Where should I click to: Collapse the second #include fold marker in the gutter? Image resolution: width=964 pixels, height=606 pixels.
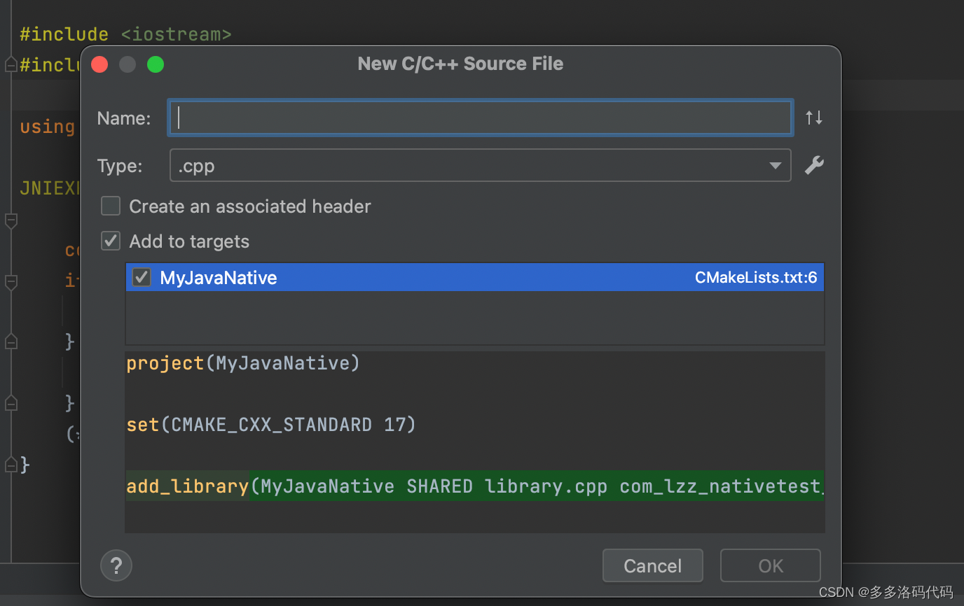coord(11,64)
